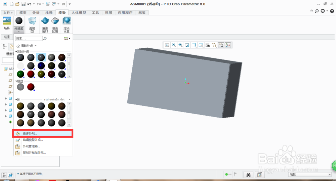Screen dimensions: 336x181
Task: Undo the last action
Action: click(x=29, y=4)
